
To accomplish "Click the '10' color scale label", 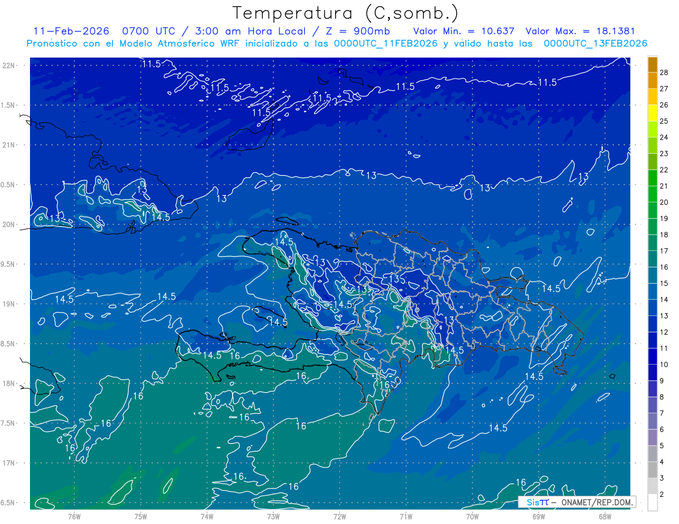I will (664, 365).
